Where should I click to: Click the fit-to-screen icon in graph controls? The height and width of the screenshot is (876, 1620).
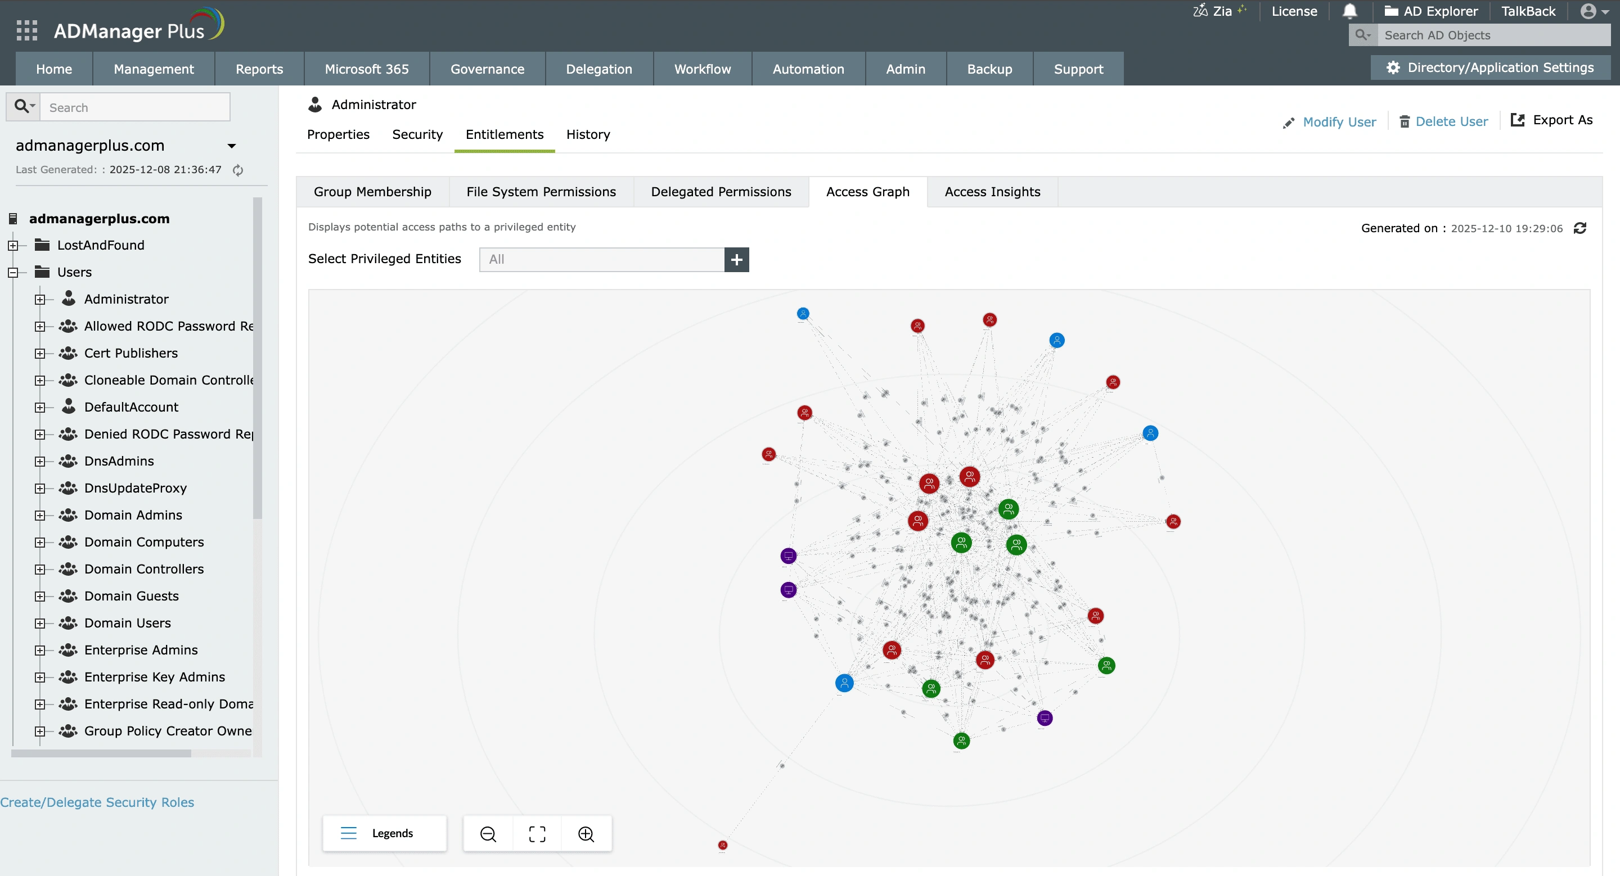[537, 833]
